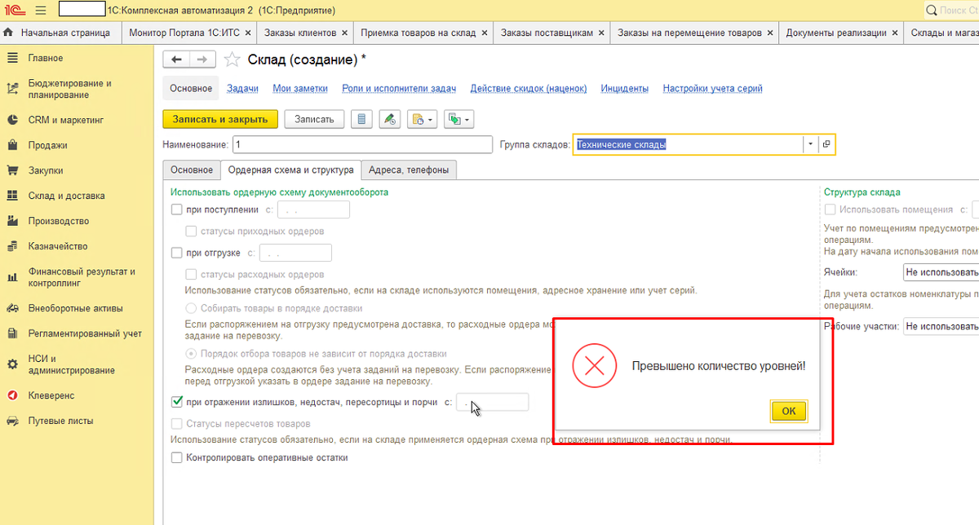Click the Продажи shopping bag icon
Viewport: 979px width, 525px height.
pyautogui.click(x=12, y=145)
